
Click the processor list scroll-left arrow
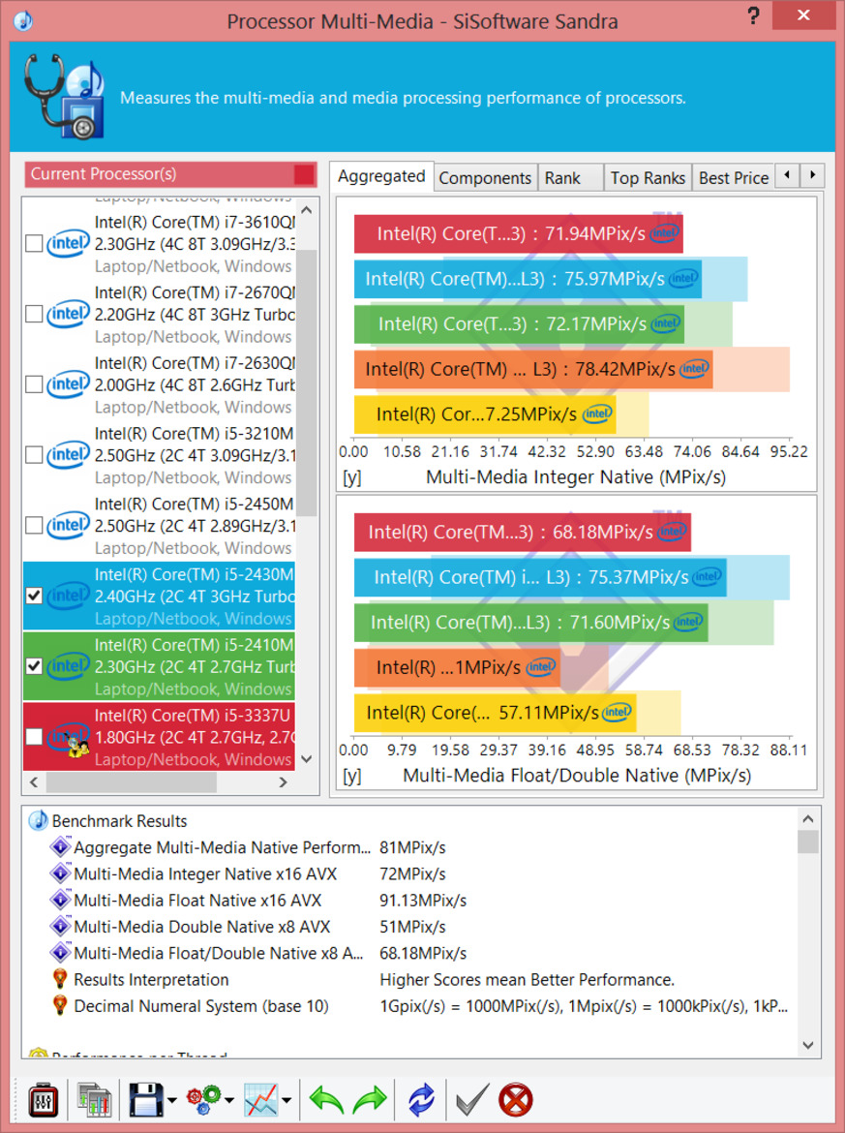pos(34,781)
